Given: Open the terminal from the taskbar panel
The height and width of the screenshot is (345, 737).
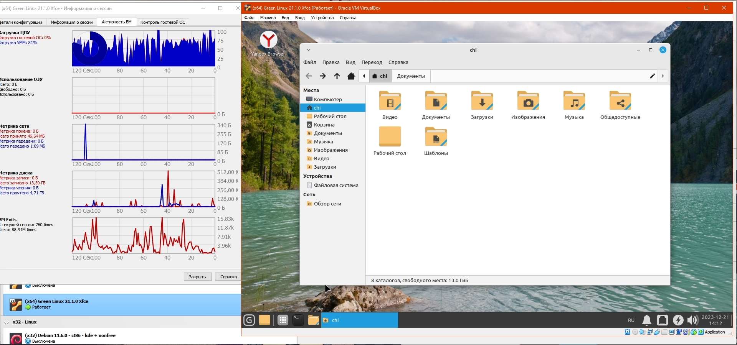Looking at the screenshot, I should pos(298,320).
